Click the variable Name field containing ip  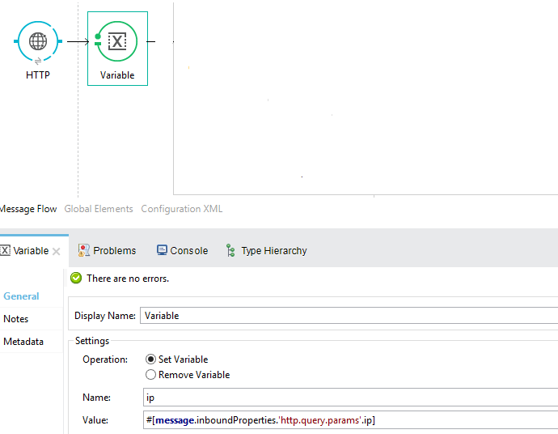click(350, 398)
